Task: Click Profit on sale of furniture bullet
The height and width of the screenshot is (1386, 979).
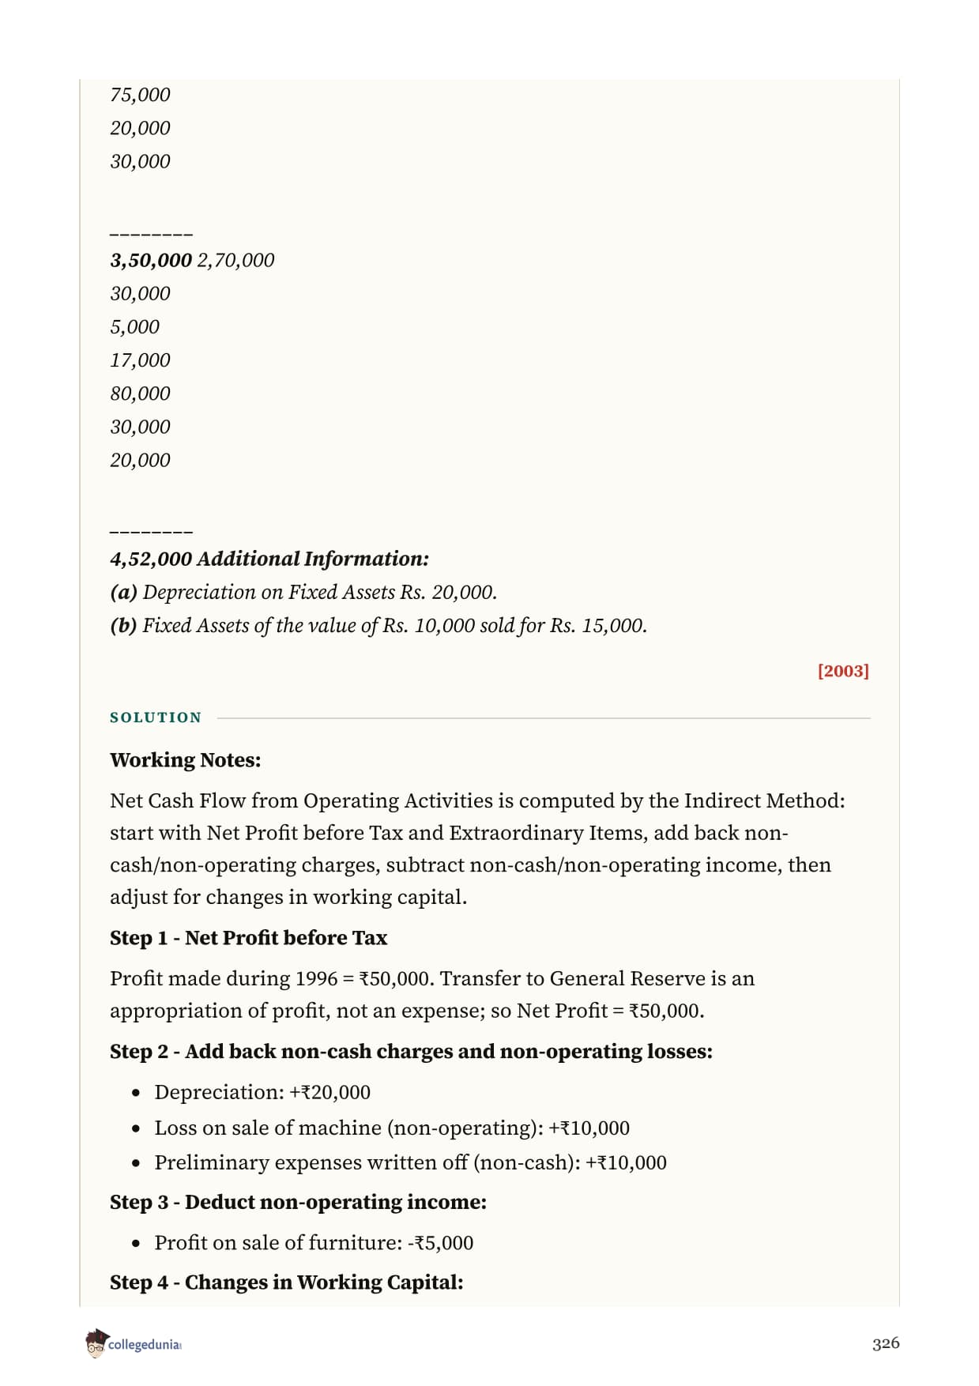Action: click(x=314, y=1242)
